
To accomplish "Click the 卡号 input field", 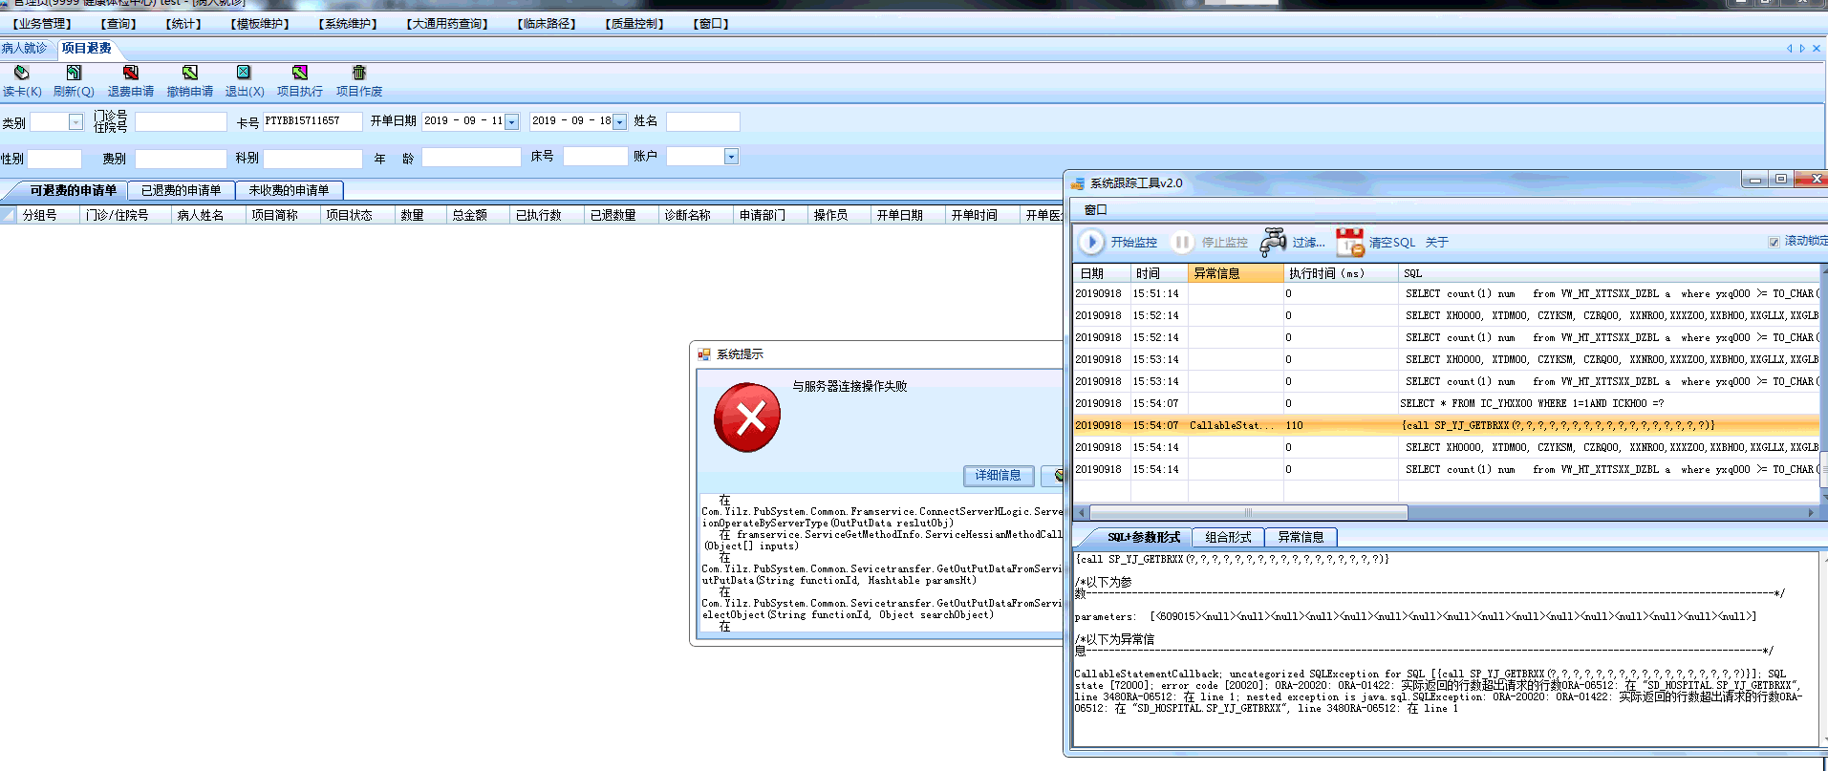I will [312, 121].
